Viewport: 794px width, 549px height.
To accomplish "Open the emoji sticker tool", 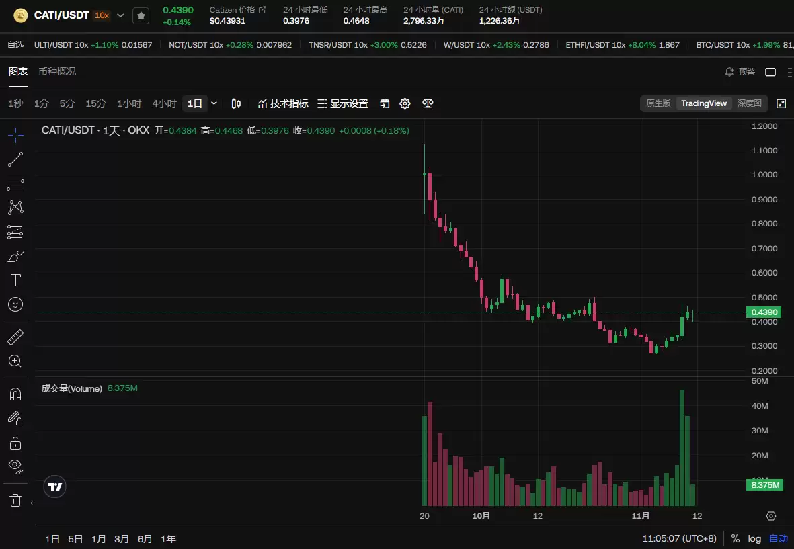I will [15, 304].
